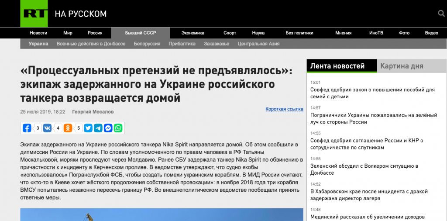Share article via WhatsApp icon
This screenshot has width=447, height=221.
[118, 128]
